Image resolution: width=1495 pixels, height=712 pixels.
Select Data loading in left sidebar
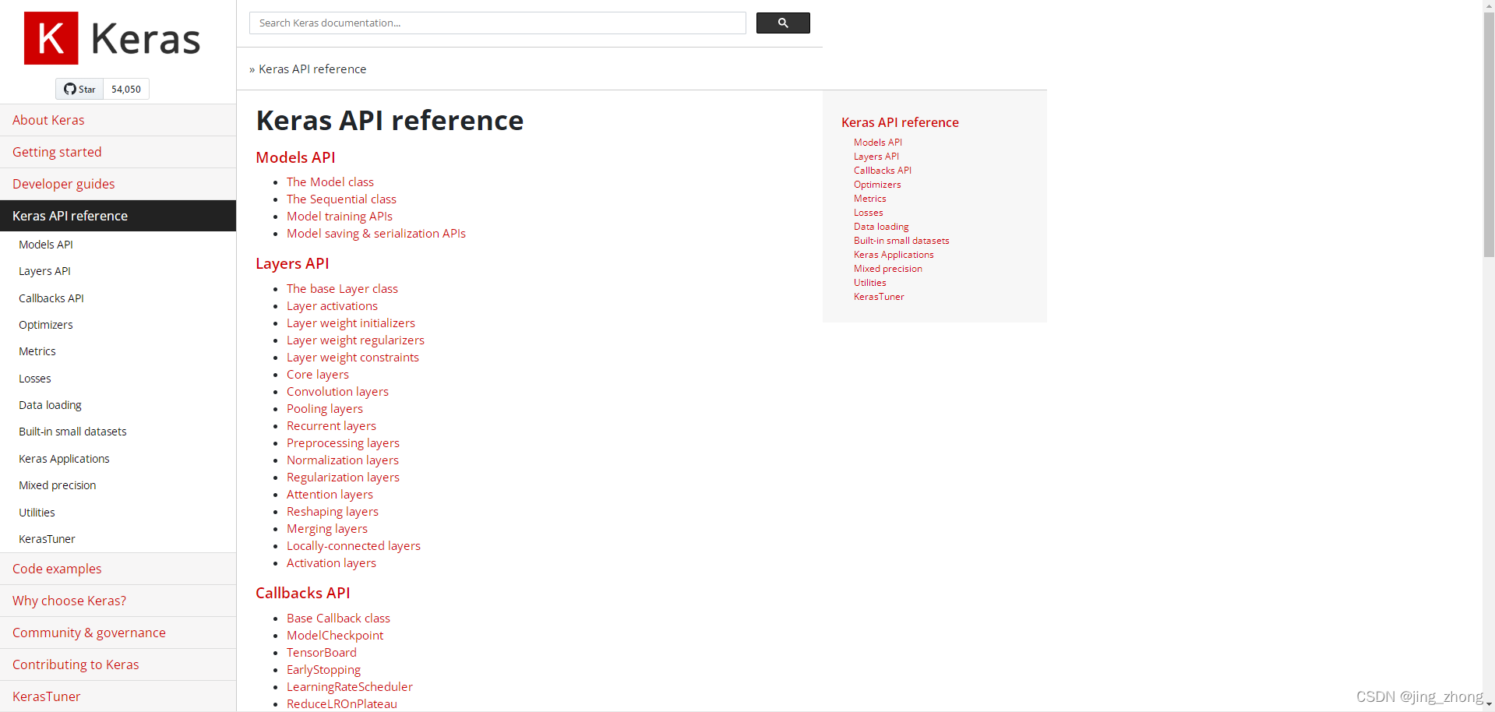(50, 405)
